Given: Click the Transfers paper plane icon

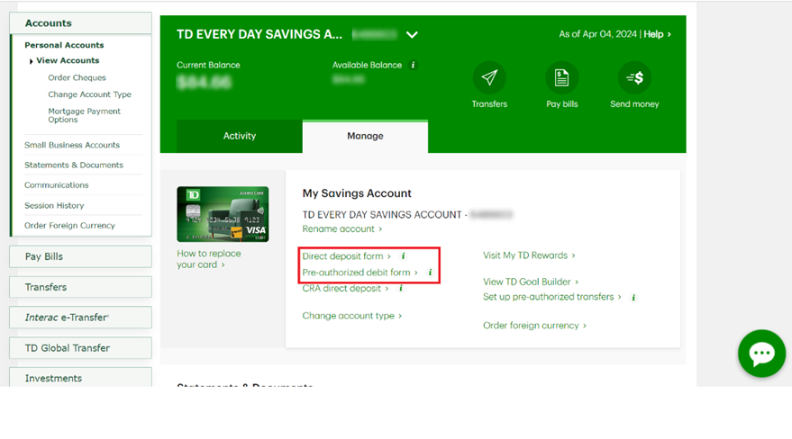Looking at the screenshot, I should (489, 77).
